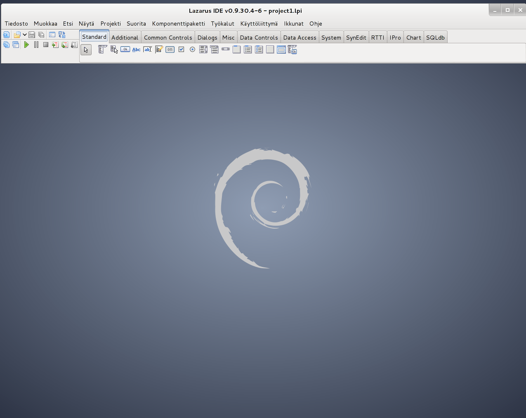Viewport: 526px width, 418px height.
Task: Create a new form from the toolbar
Action: [52, 35]
